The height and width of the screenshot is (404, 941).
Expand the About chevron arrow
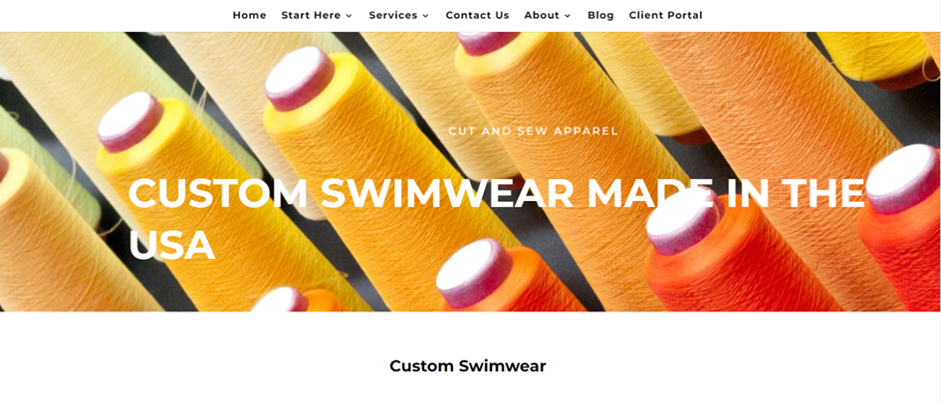(568, 16)
